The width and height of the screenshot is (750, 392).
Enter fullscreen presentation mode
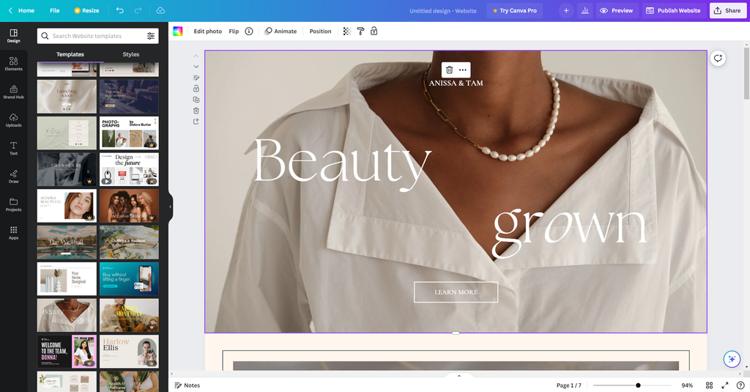(x=725, y=385)
